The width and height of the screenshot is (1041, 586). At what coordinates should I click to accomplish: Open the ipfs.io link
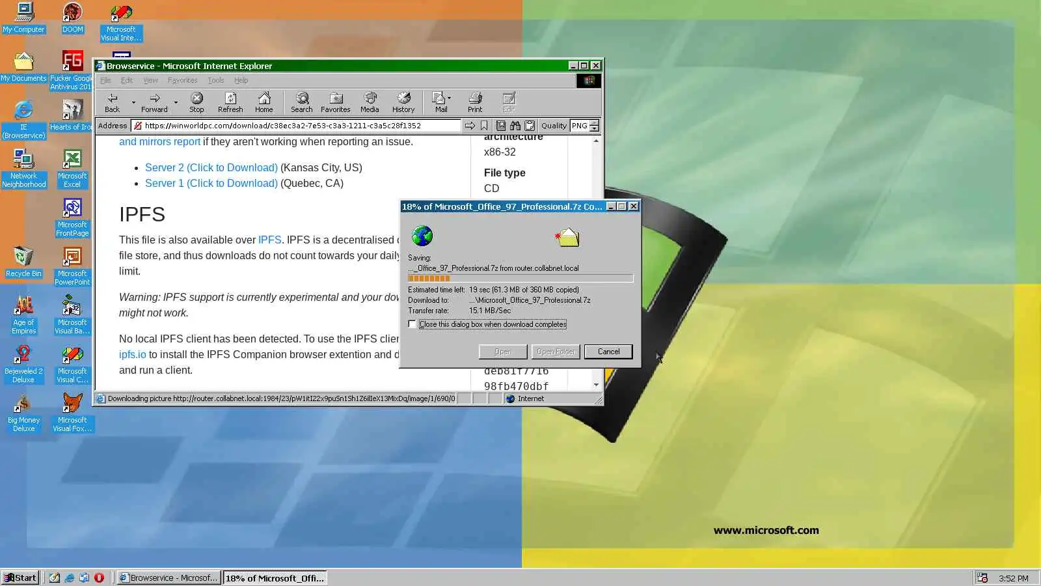coord(133,354)
